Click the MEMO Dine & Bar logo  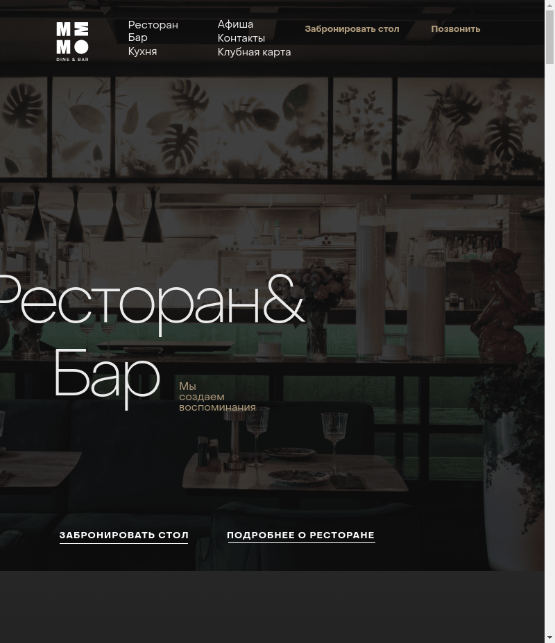72,42
